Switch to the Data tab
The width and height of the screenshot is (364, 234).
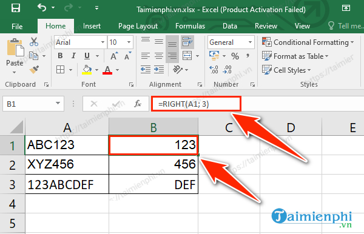230,26
